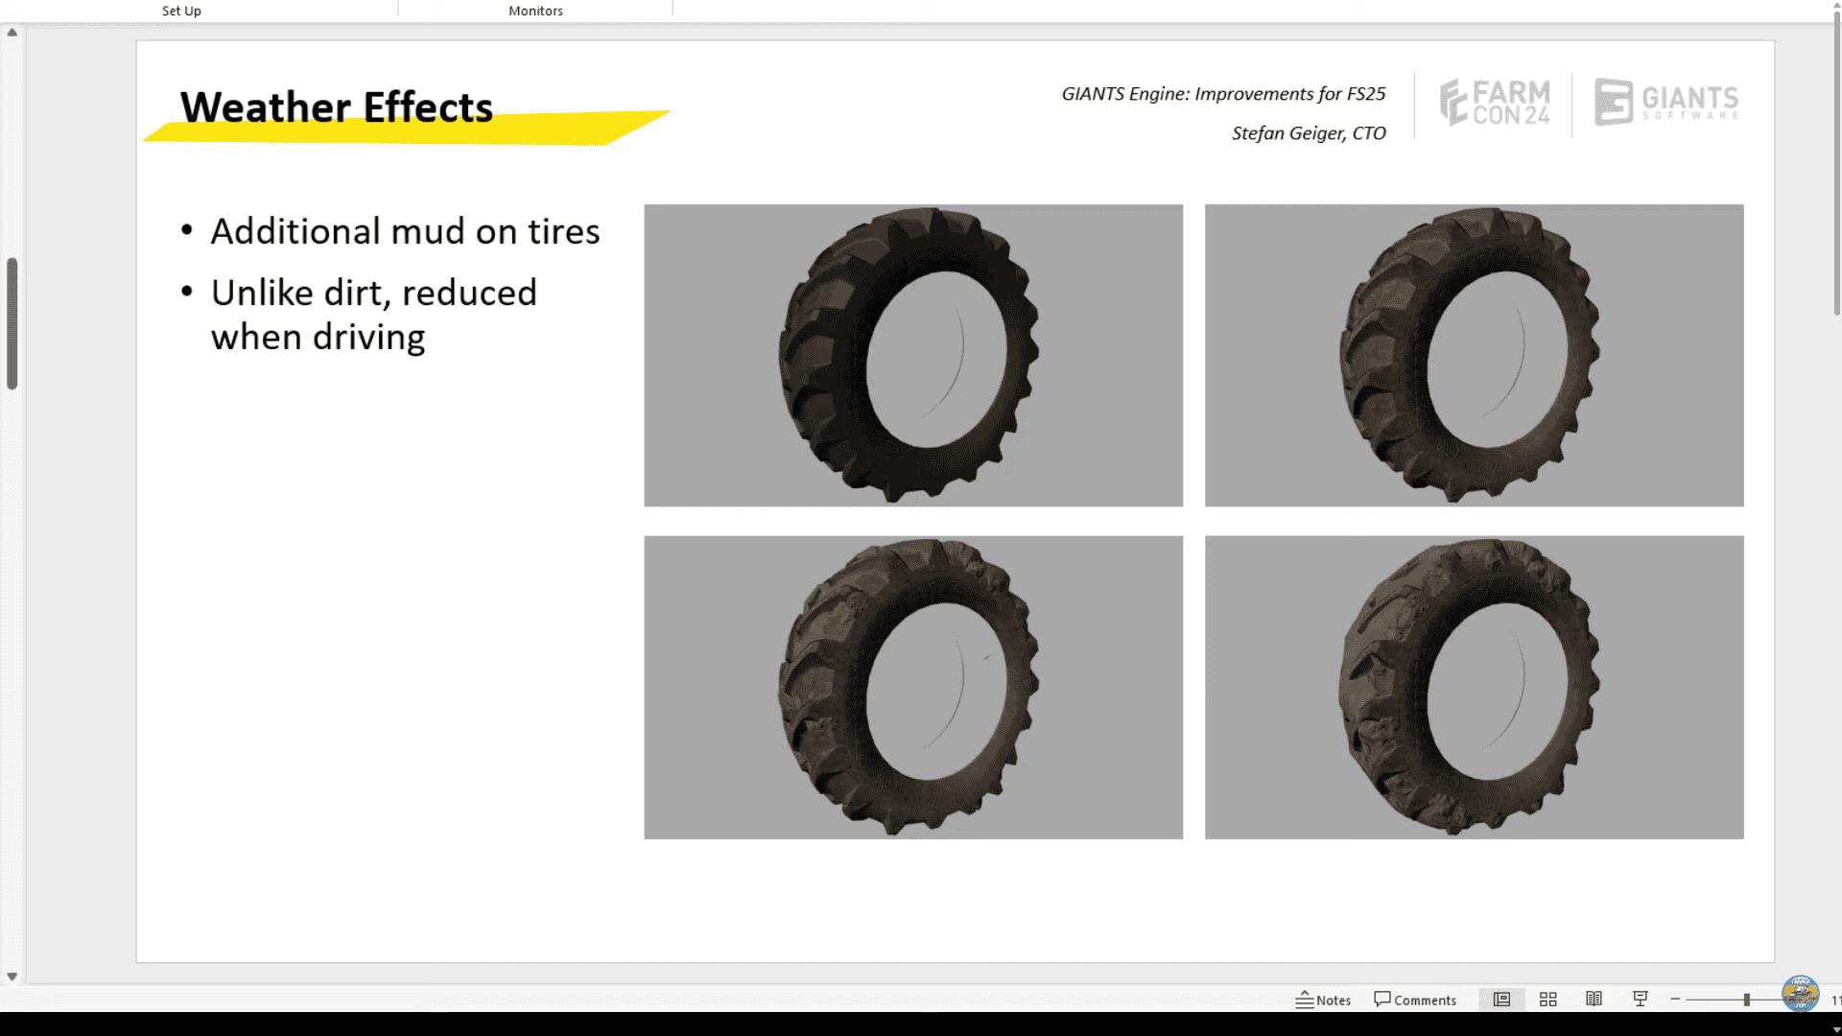Click the zoom slider handle
This screenshot has height=1036, width=1842.
[x=1747, y=1000]
